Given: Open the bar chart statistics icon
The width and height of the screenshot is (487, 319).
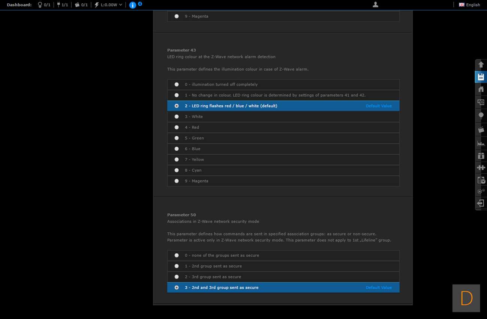Looking at the screenshot, I should click(481, 143).
